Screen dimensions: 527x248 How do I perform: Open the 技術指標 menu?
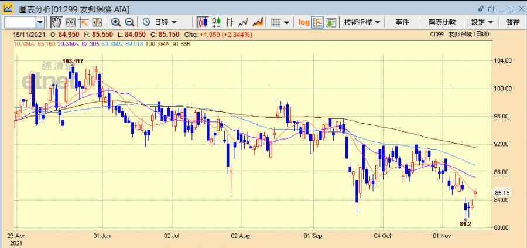coord(362,22)
